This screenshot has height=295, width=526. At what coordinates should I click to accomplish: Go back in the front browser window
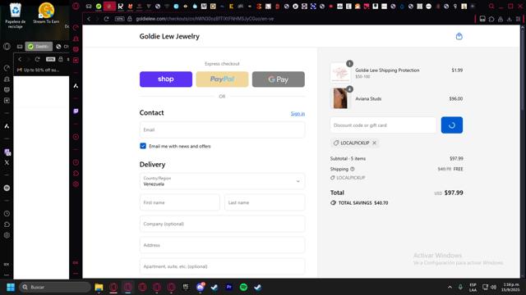coord(89,19)
